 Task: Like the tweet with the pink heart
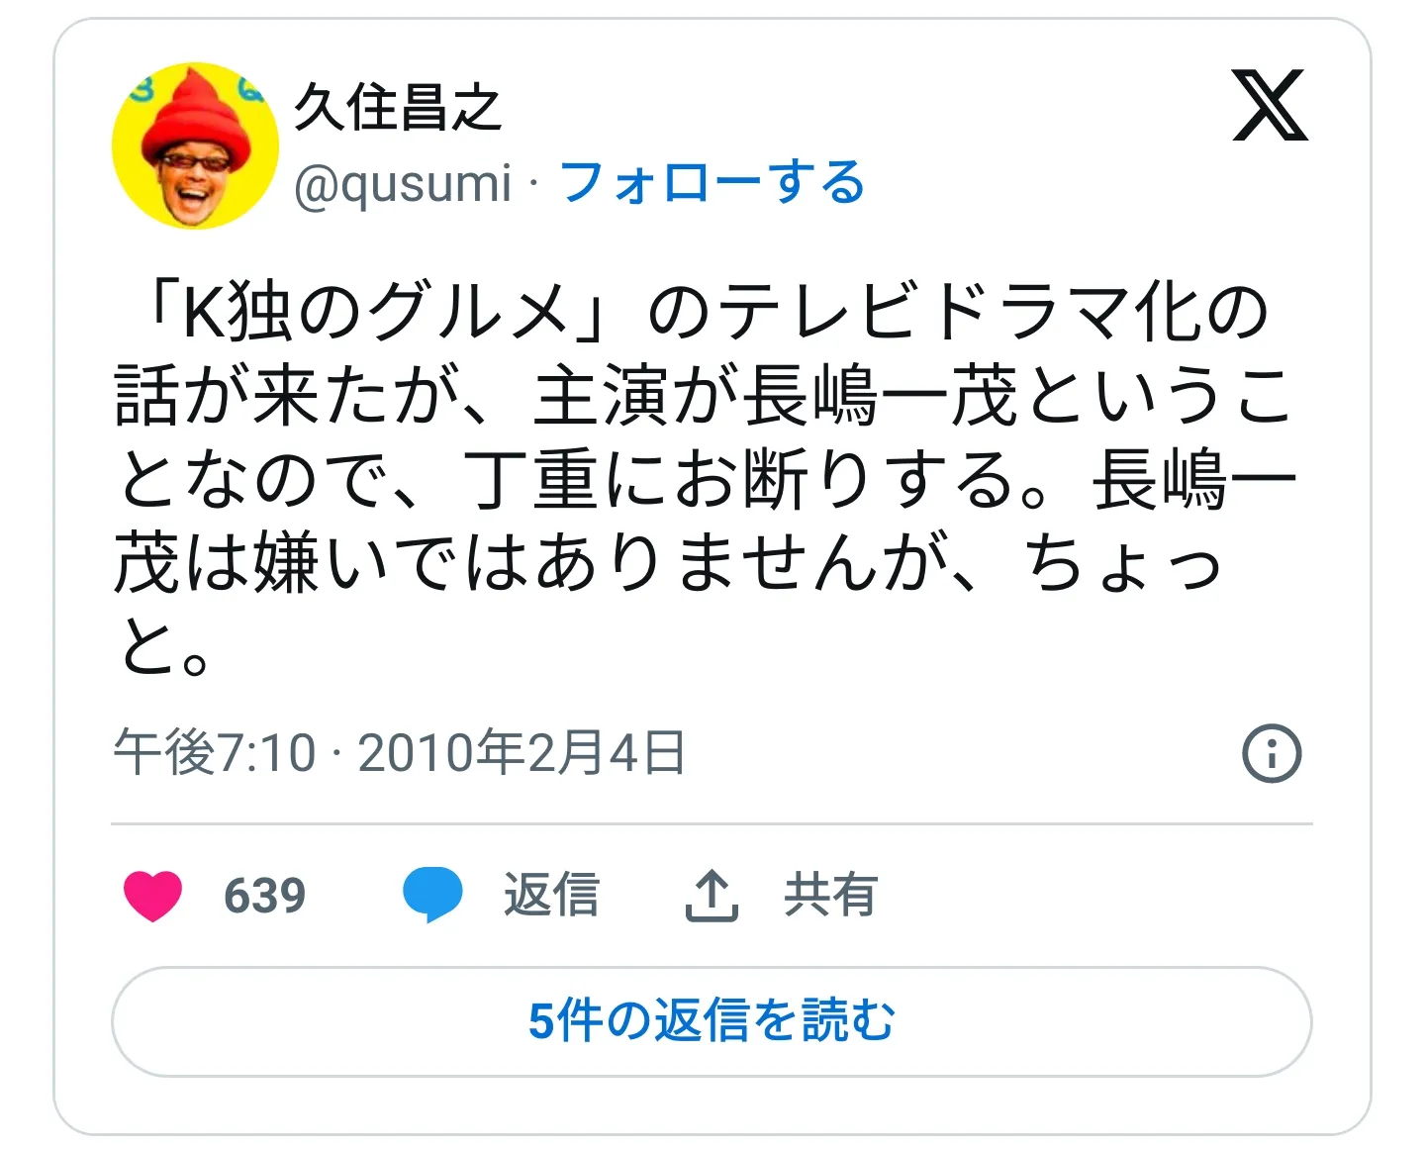coord(153,896)
